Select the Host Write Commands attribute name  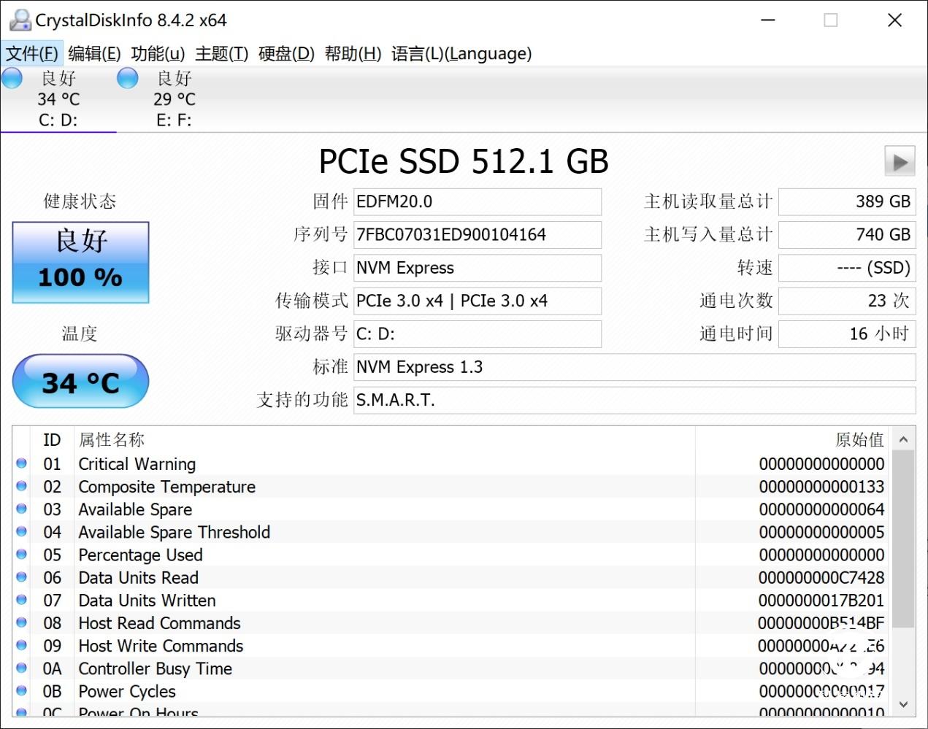coord(161,646)
